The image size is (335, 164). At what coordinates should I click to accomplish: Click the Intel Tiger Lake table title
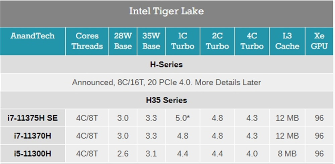[166, 11]
